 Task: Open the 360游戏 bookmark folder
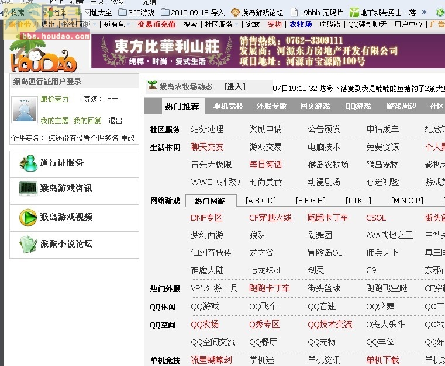(x=136, y=12)
